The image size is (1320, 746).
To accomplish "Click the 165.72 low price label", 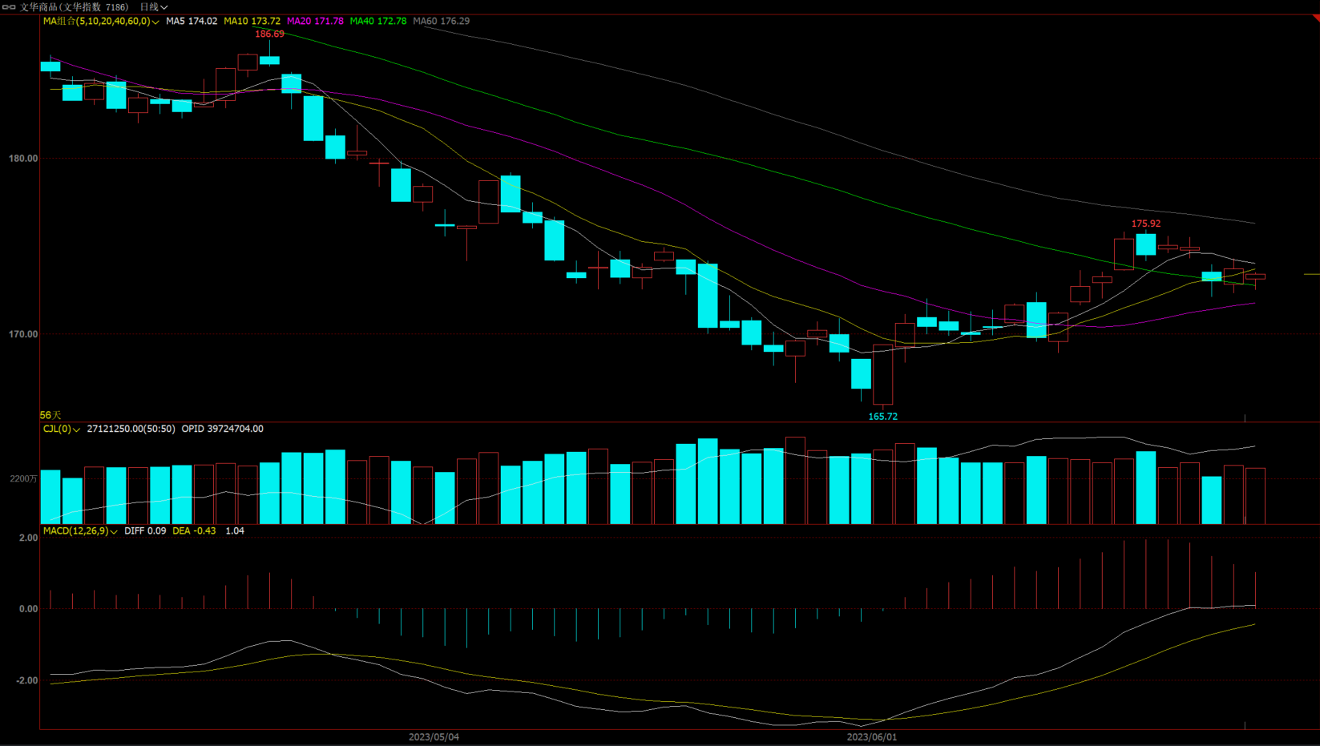I will (883, 417).
